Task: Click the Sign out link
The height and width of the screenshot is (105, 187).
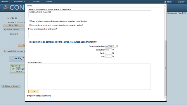Action: point(181,2)
